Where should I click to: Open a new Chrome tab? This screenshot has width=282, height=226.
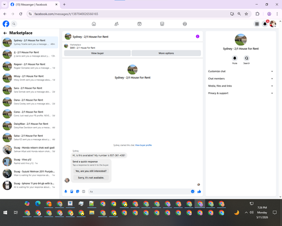point(64,5)
